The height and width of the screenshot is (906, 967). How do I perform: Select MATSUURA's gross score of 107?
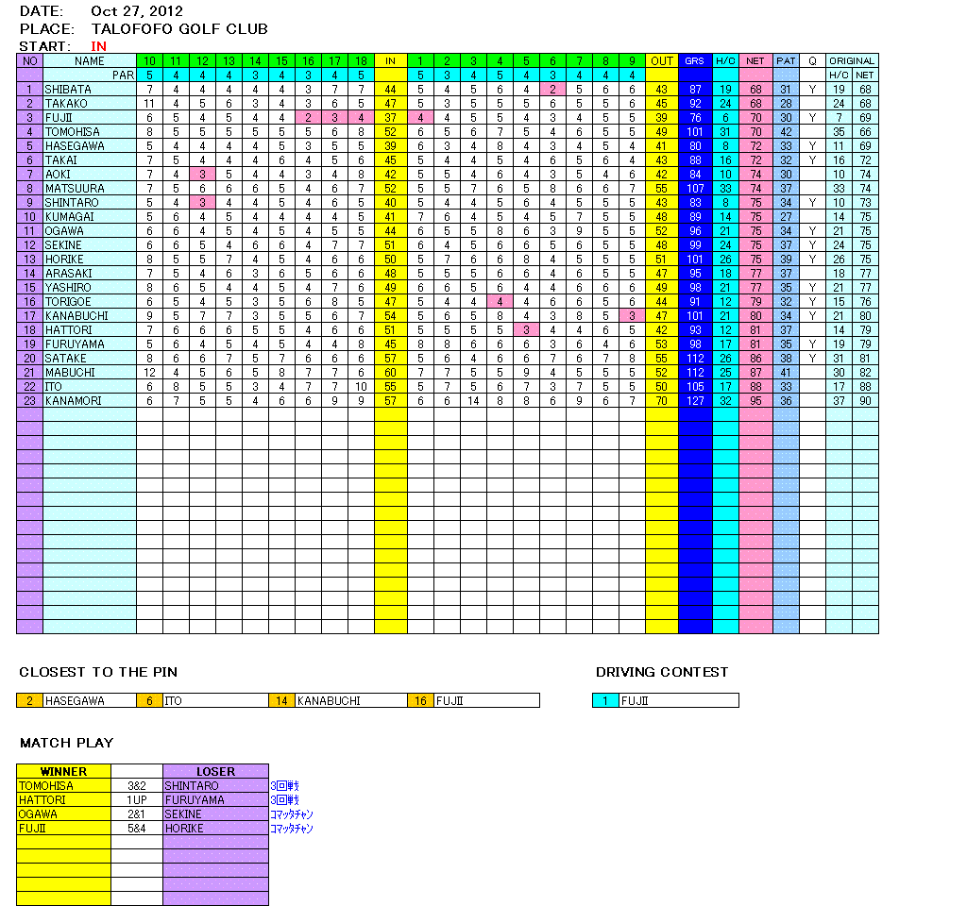point(695,189)
